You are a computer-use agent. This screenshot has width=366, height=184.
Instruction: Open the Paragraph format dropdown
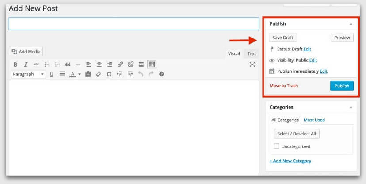28,75
